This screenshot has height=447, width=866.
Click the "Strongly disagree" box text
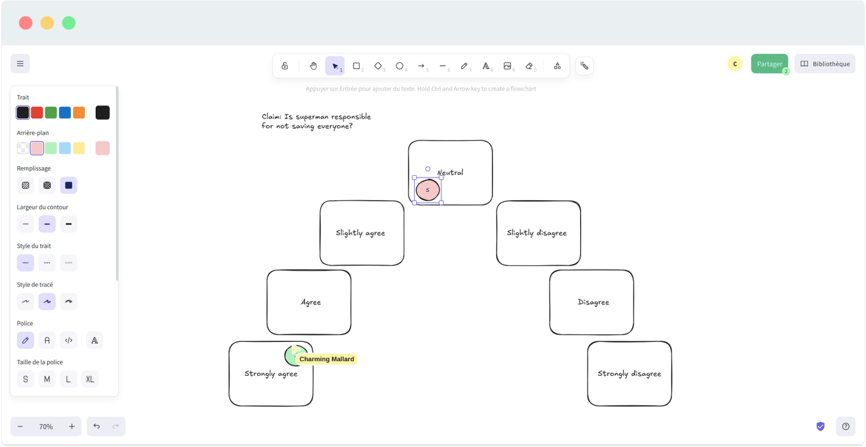coord(629,374)
